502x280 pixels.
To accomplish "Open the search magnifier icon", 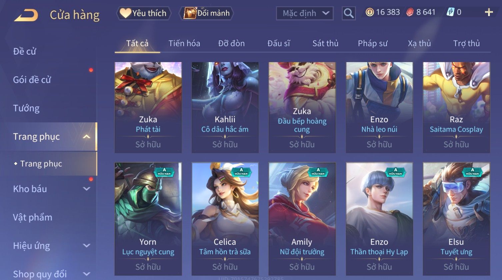I will [x=349, y=13].
